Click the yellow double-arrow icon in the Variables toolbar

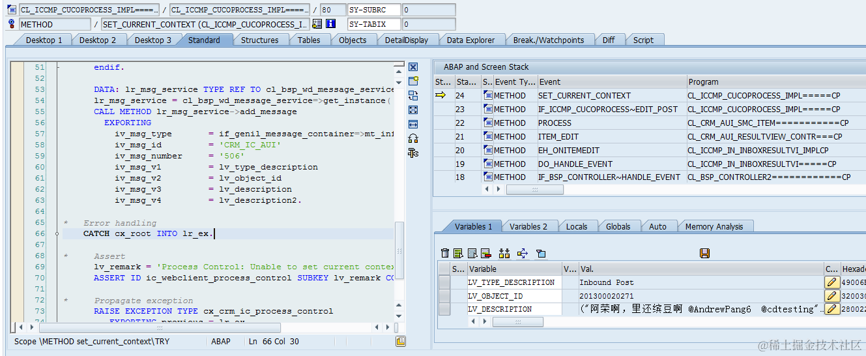(504, 253)
